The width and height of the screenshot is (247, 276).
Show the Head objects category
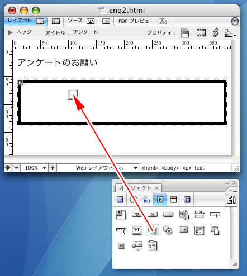coord(174,200)
